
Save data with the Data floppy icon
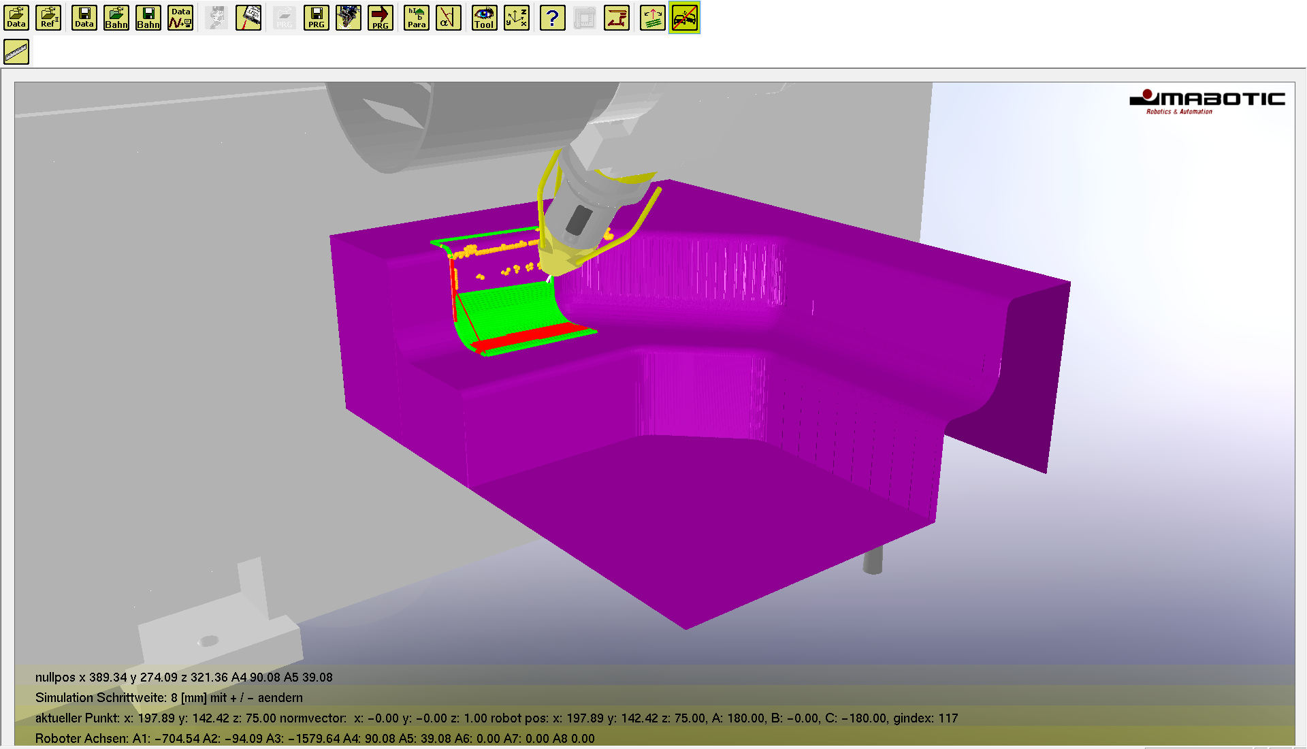tap(84, 18)
